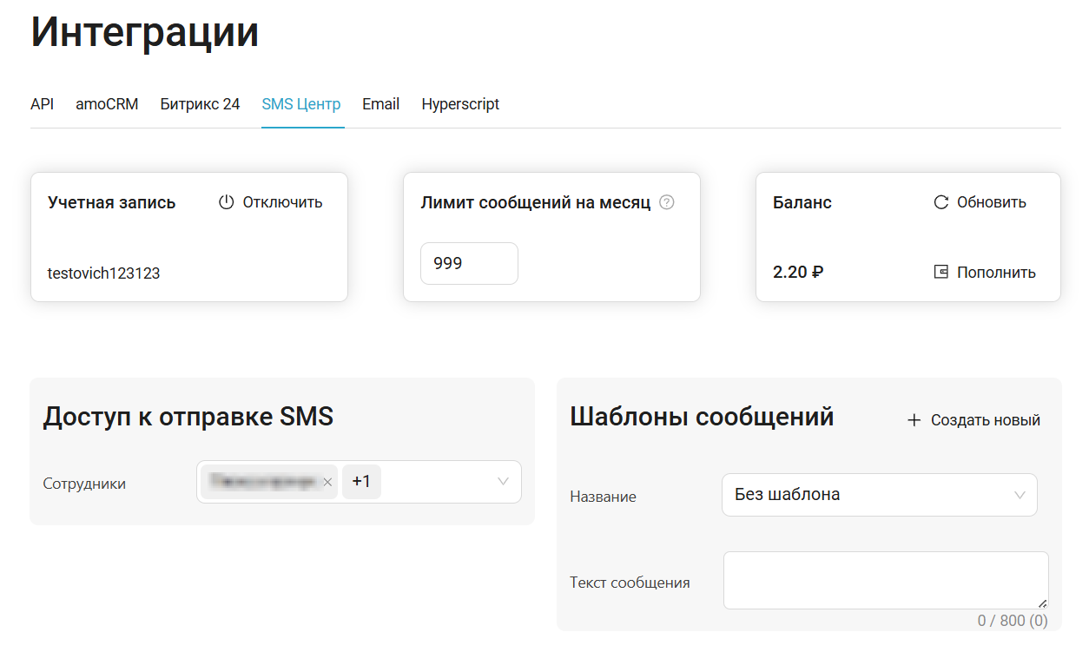Click the testovich123123 account name

tap(103, 273)
